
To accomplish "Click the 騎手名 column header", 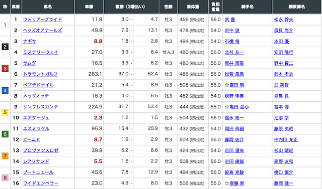I will [x=248, y=7].
